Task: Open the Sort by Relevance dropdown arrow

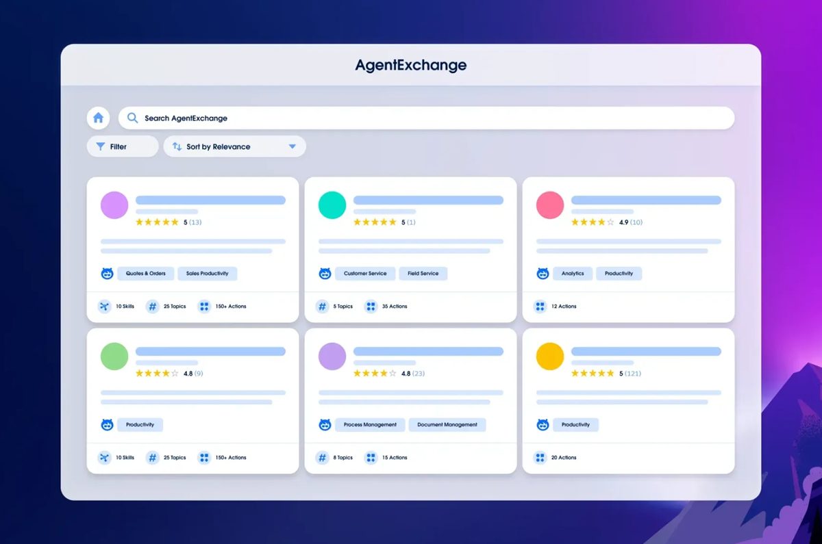Action: [292, 146]
